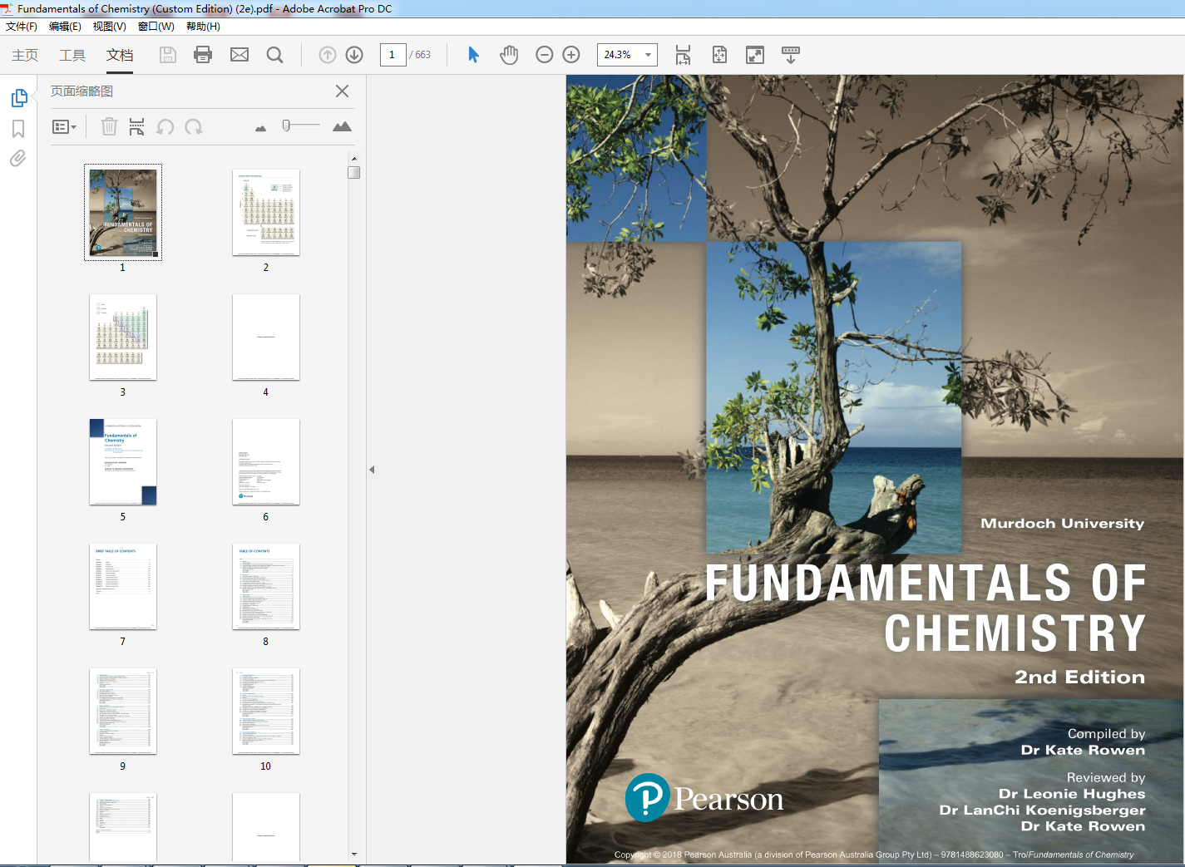The height and width of the screenshot is (867, 1185).
Task: Print the document with printer icon
Action: coord(203,55)
